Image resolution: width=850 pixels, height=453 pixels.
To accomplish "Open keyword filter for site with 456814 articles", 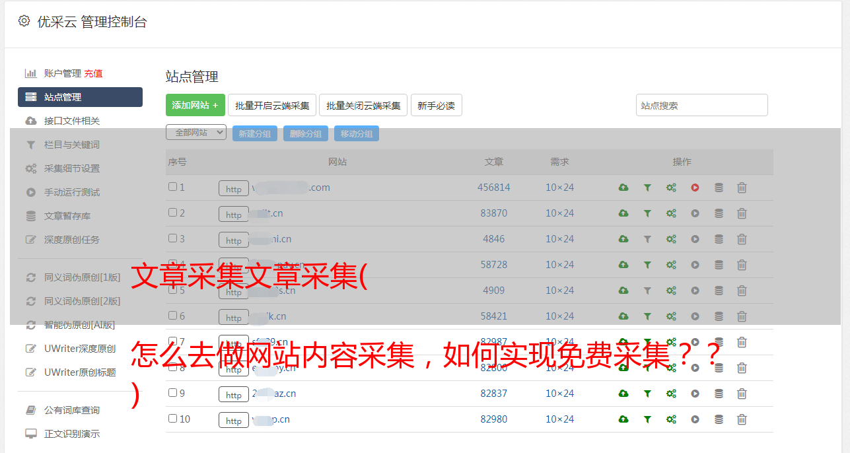I will pyautogui.click(x=647, y=188).
